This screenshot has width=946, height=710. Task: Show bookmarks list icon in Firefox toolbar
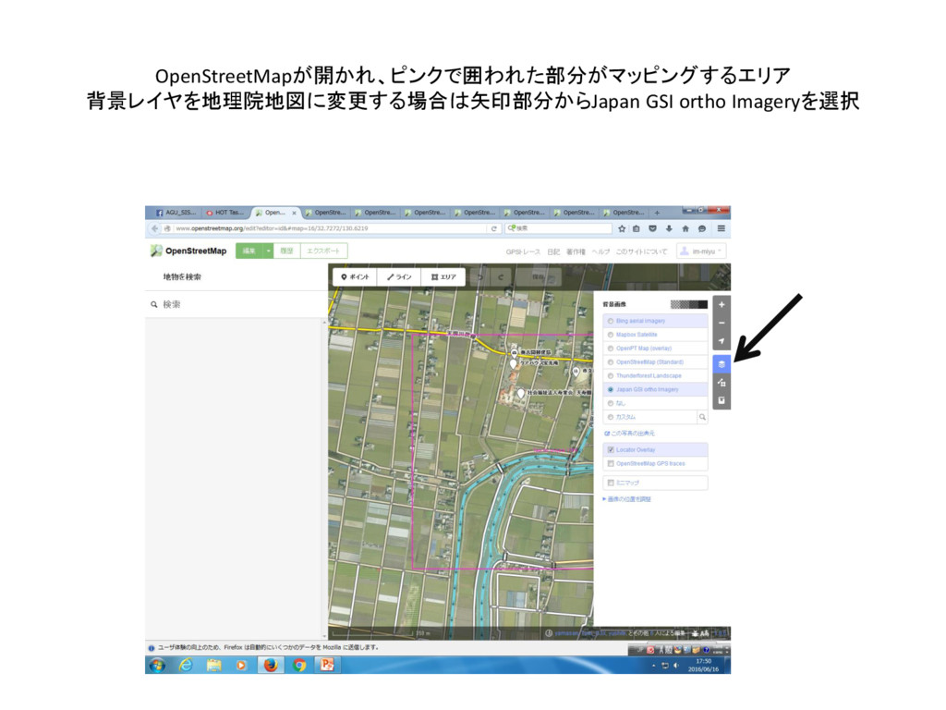637,229
